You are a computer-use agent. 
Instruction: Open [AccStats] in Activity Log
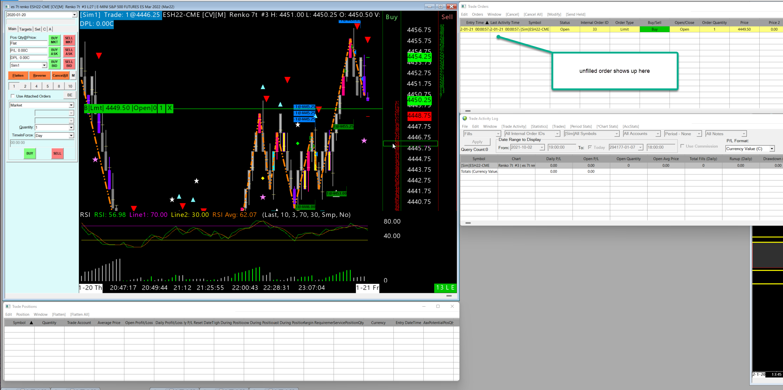click(x=631, y=126)
